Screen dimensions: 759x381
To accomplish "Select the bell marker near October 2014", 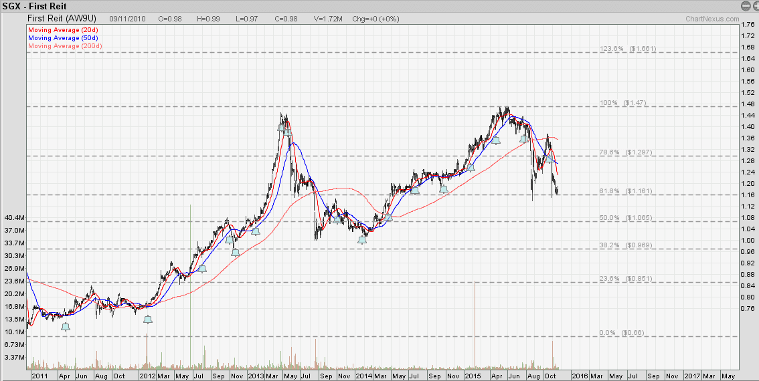I will coord(443,188).
